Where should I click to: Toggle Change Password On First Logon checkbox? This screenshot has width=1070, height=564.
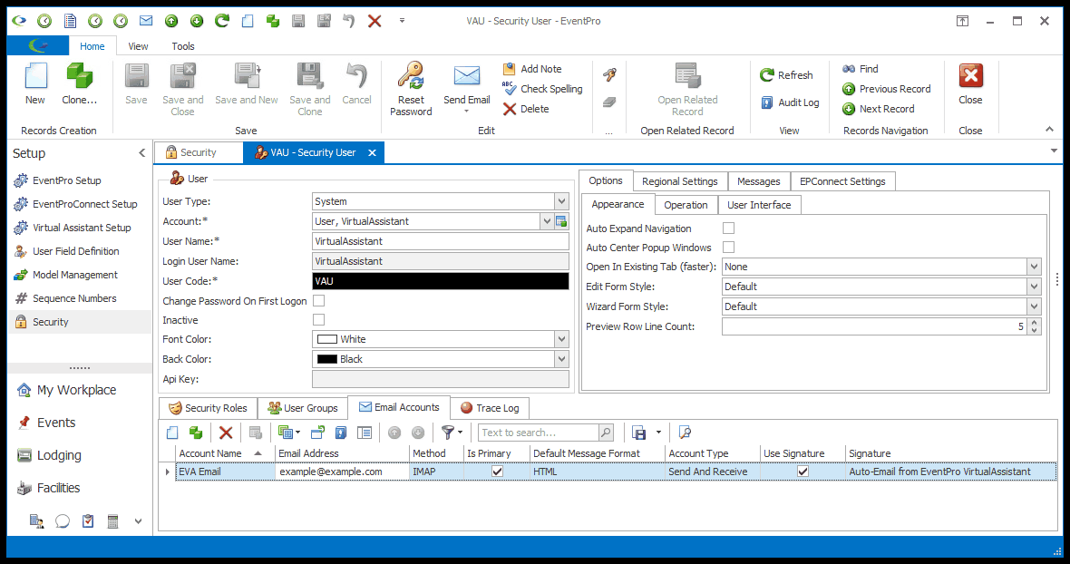(318, 300)
